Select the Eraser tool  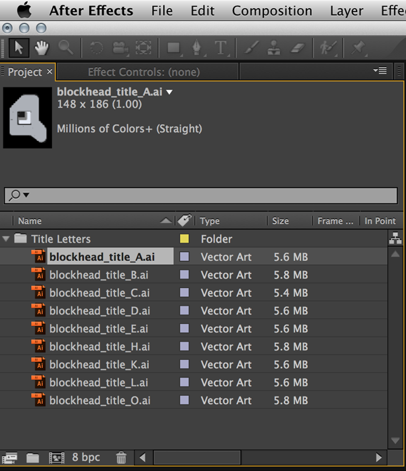pos(297,47)
